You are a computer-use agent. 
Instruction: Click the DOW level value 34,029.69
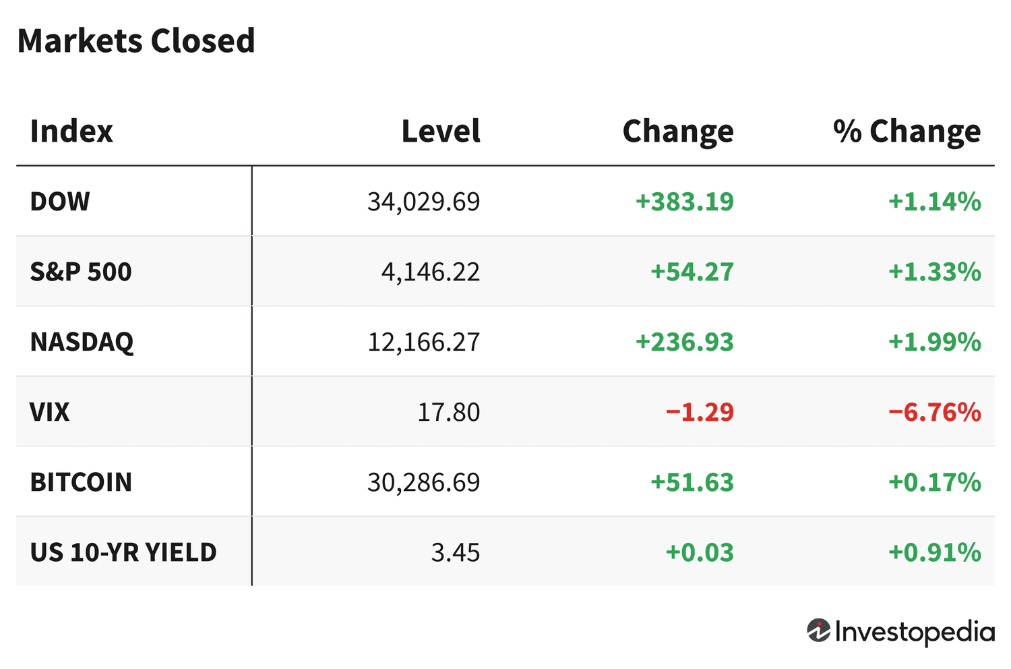pos(423,202)
